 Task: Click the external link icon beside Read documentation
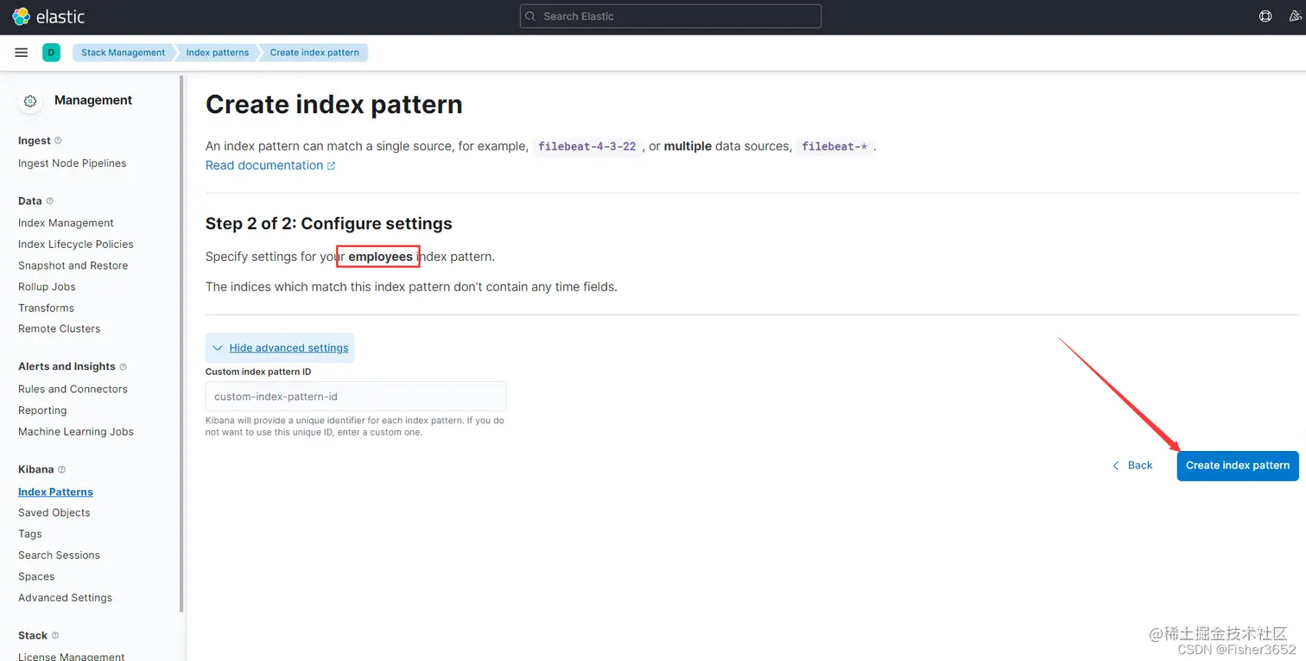(332, 166)
